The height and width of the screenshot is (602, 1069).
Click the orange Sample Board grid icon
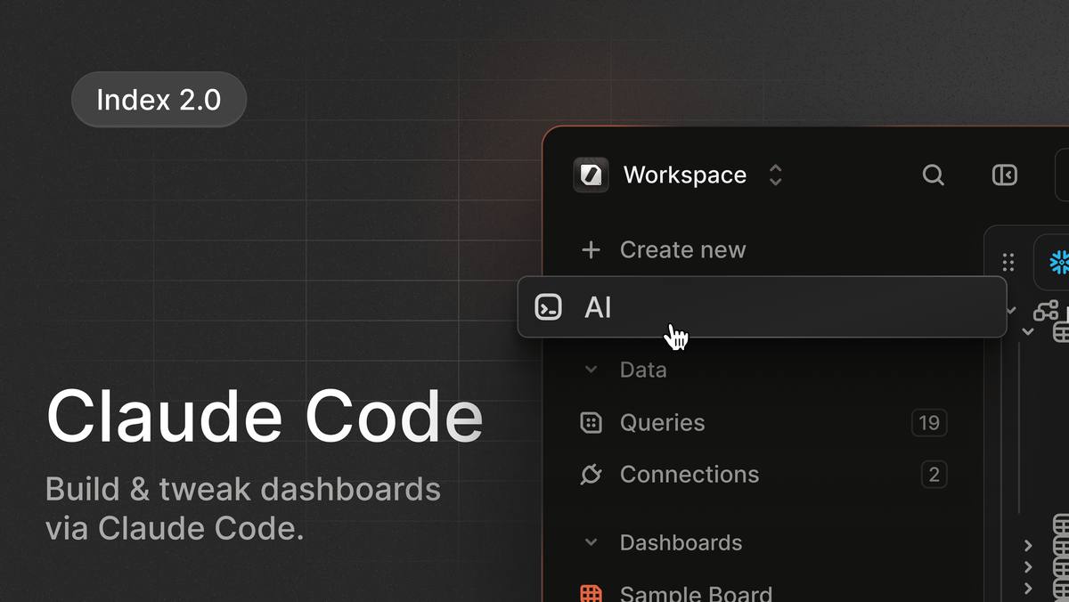pos(591,594)
